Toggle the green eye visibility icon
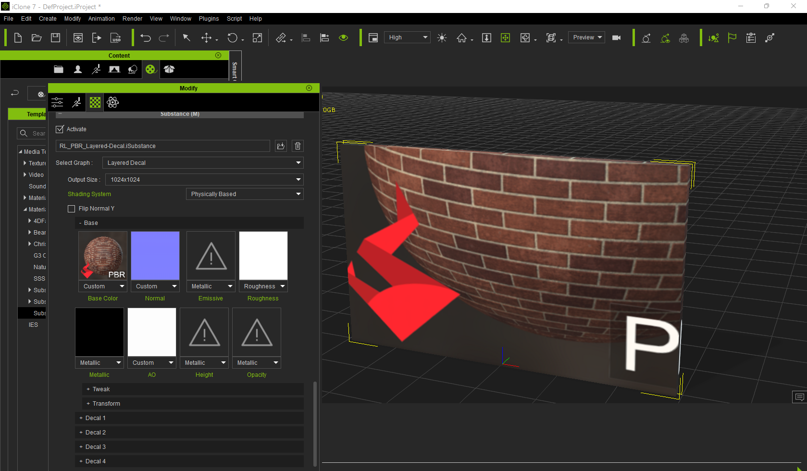Viewport: 807px width, 471px height. pos(343,37)
